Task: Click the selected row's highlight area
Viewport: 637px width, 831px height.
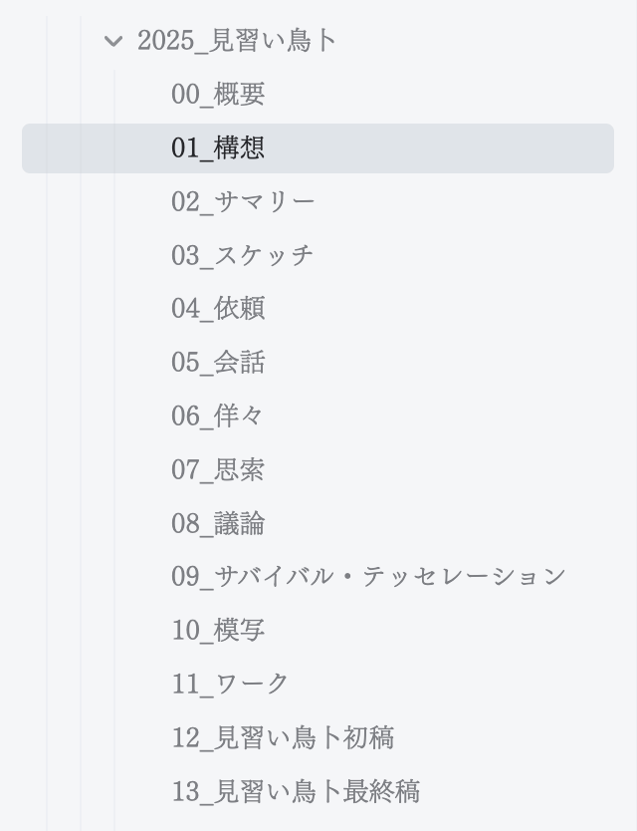Action: pos(318,147)
